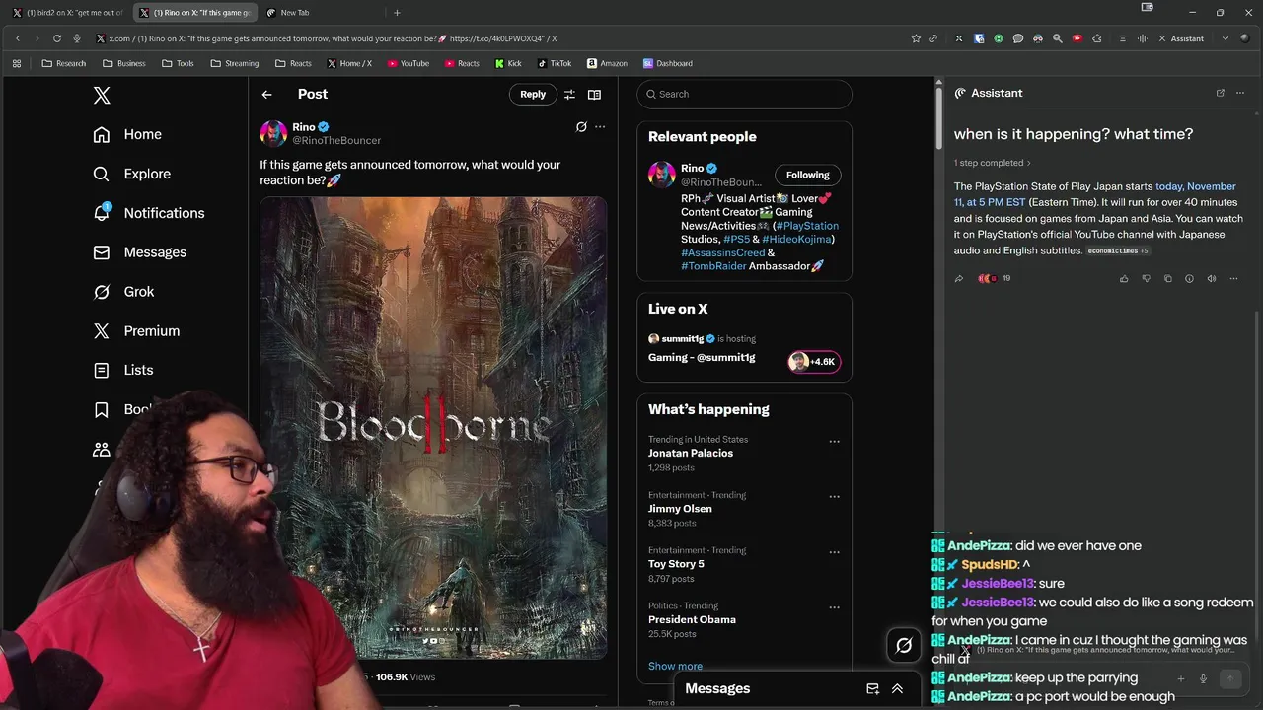This screenshot has height=710, width=1263.
Task: Open Premium in the X sidebar
Action: pos(136,331)
